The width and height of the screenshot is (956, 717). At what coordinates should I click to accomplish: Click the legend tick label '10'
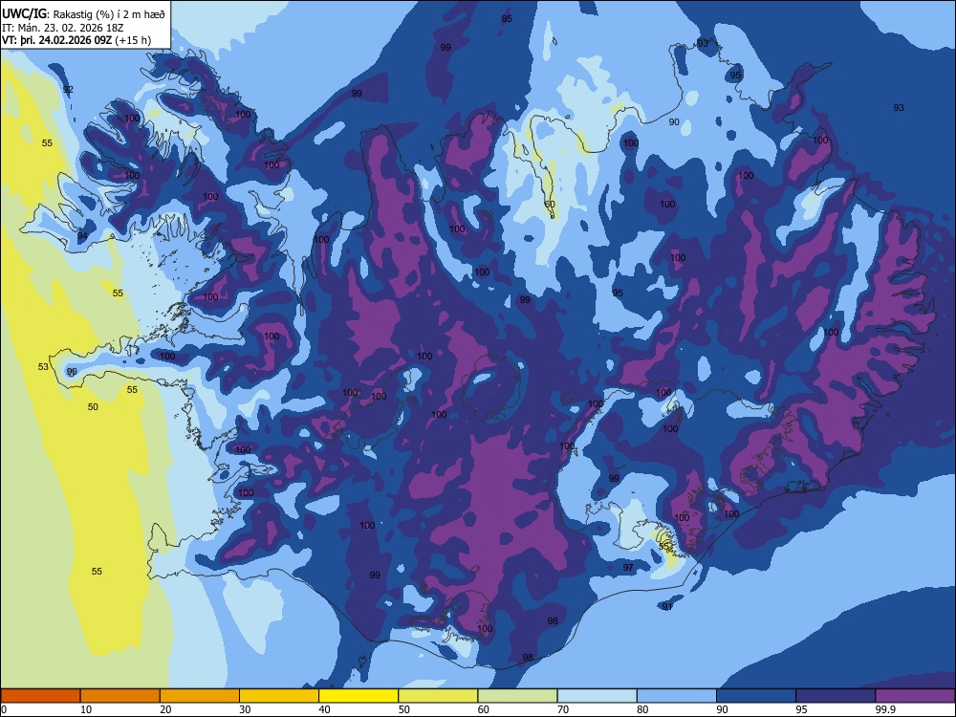(x=86, y=709)
